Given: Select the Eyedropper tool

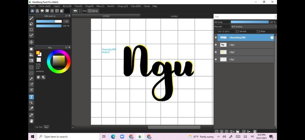Looking at the screenshot, I should (31, 115).
